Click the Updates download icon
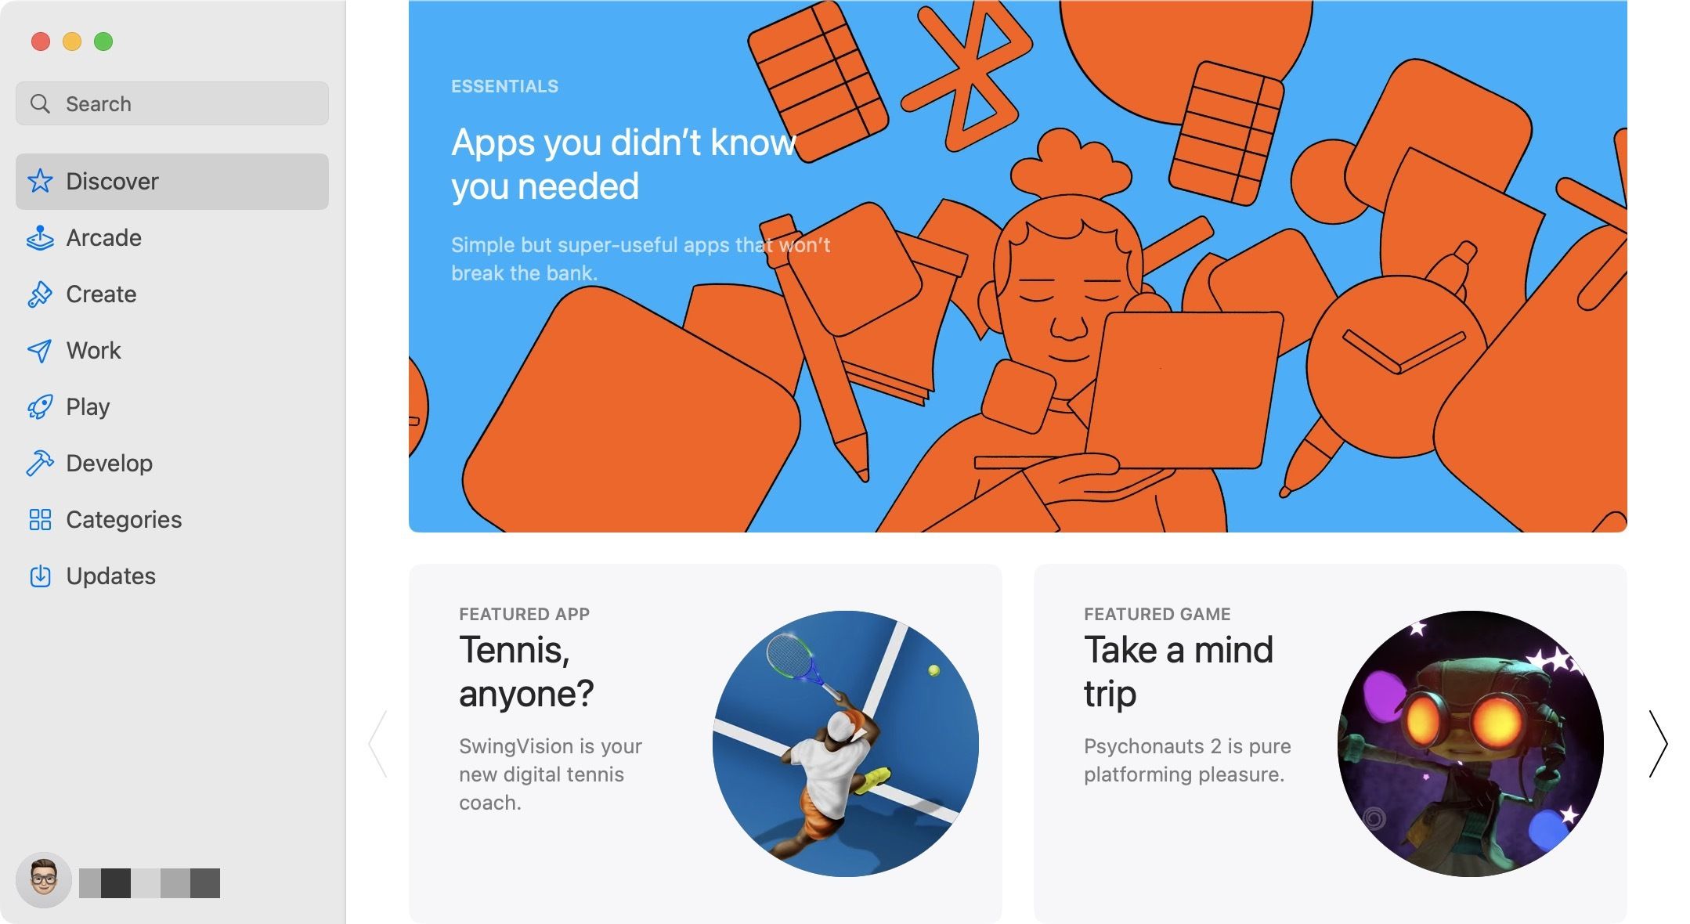 [x=41, y=573]
